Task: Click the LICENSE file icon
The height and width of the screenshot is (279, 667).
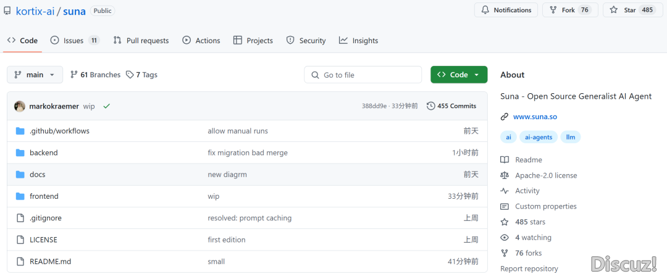Action: [20, 240]
